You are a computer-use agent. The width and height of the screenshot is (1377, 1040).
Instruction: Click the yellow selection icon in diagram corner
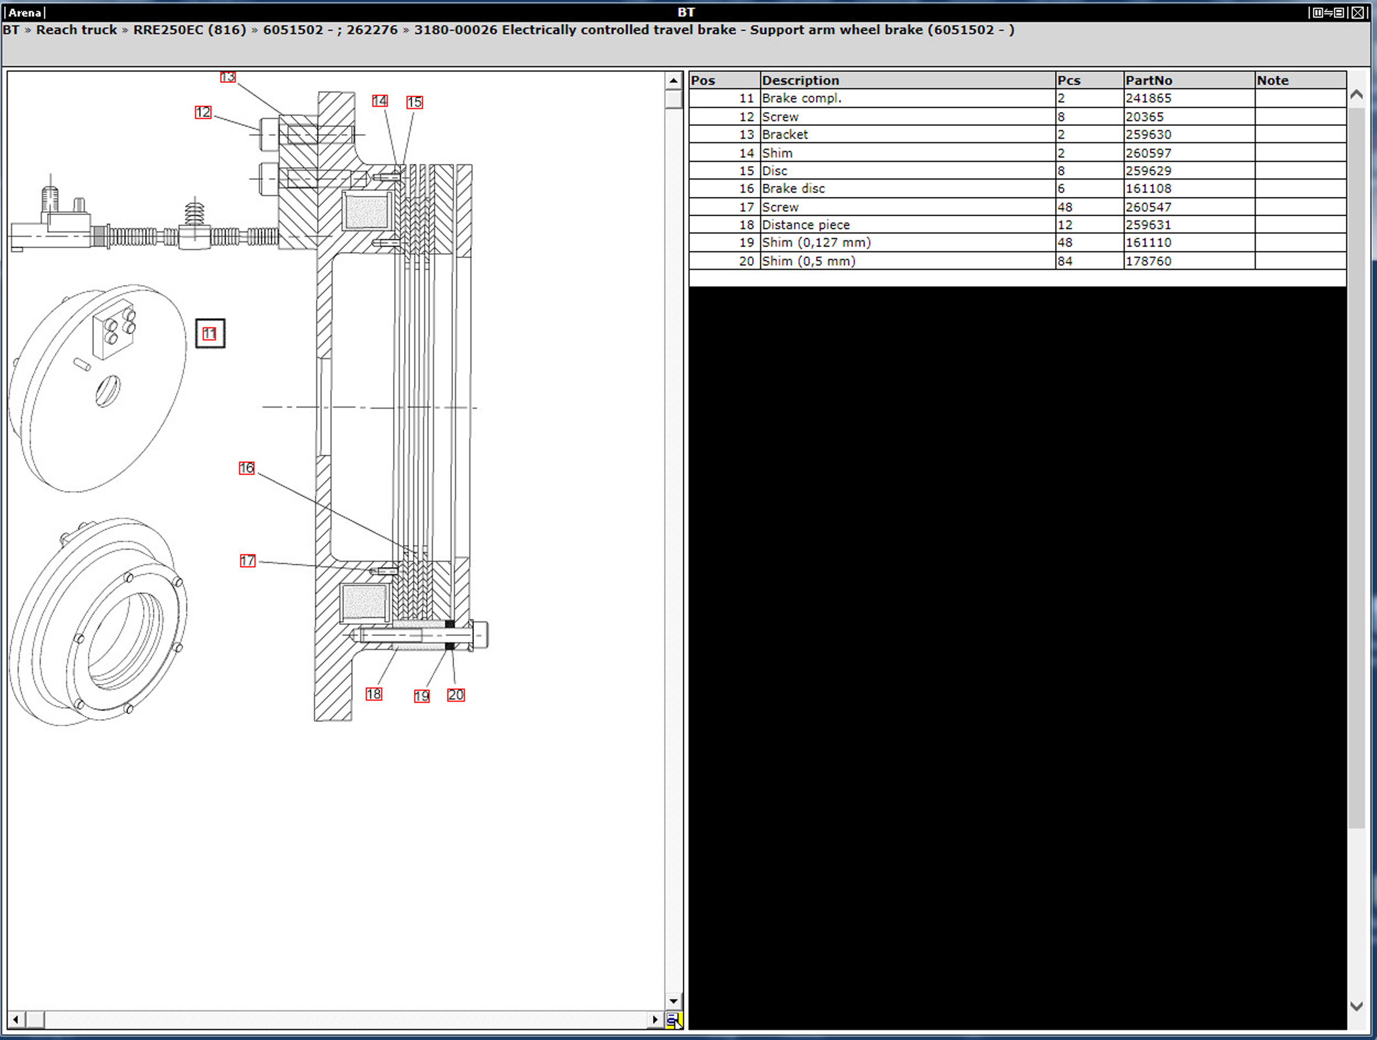click(673, 1021)
